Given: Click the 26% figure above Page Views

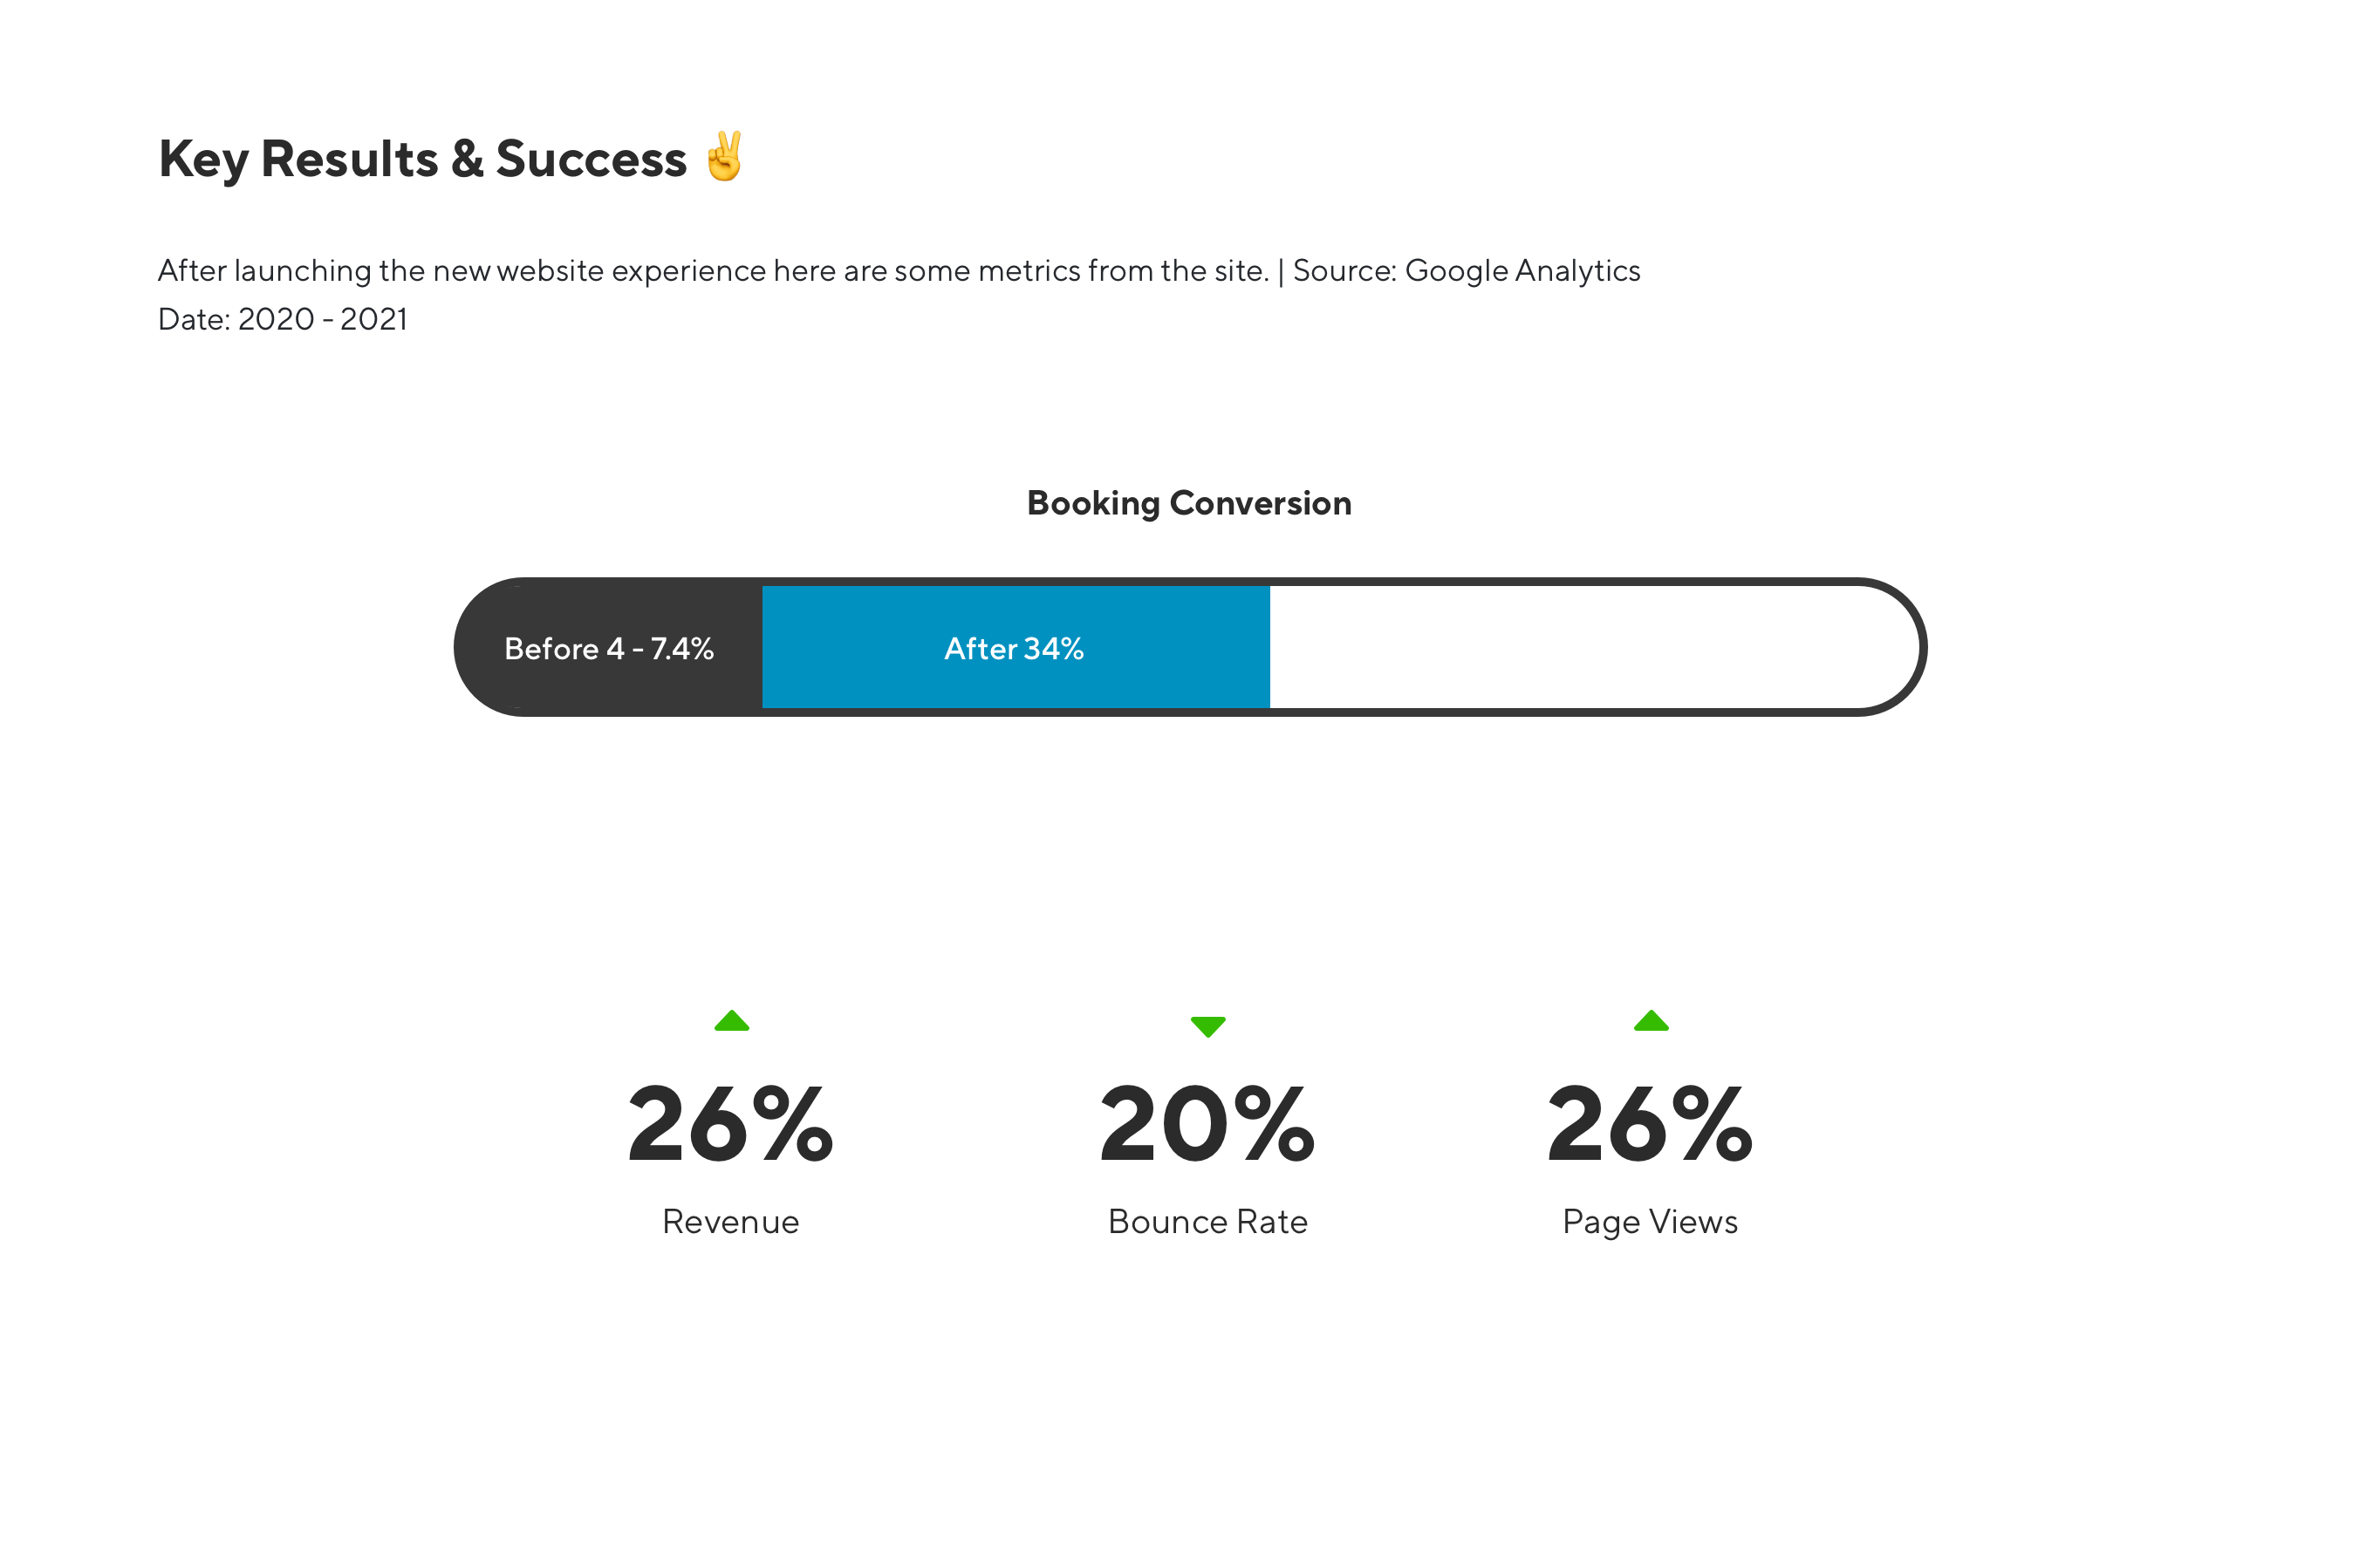Looking at the screenshot, I should point(1650,1125).
